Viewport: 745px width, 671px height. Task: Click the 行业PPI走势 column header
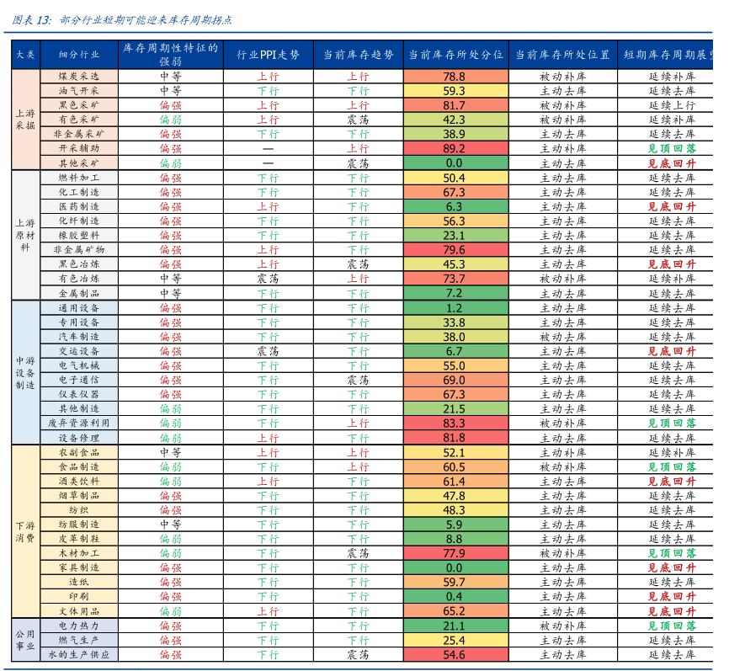click(x=268, y=55)
